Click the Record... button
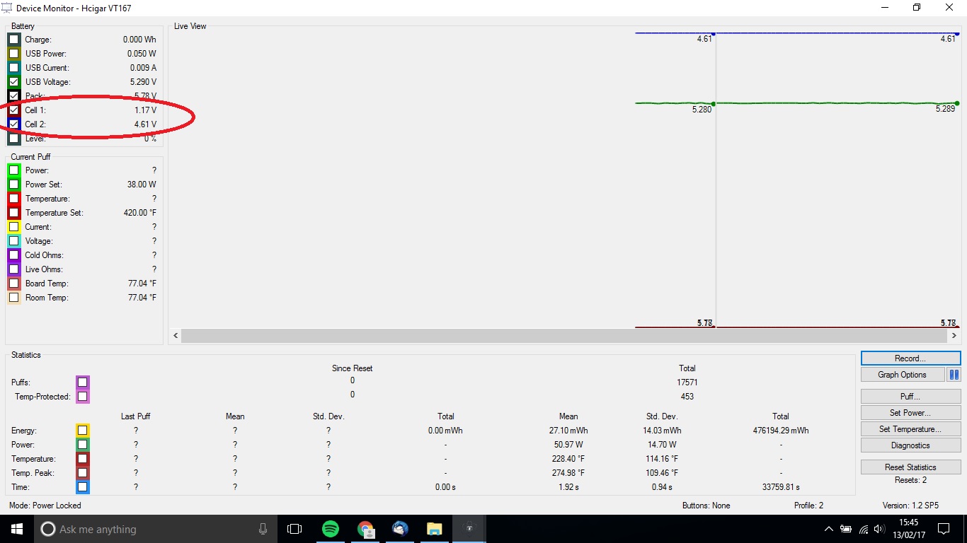The width and height of the screenshot is (967, 543). pos(910,358)
